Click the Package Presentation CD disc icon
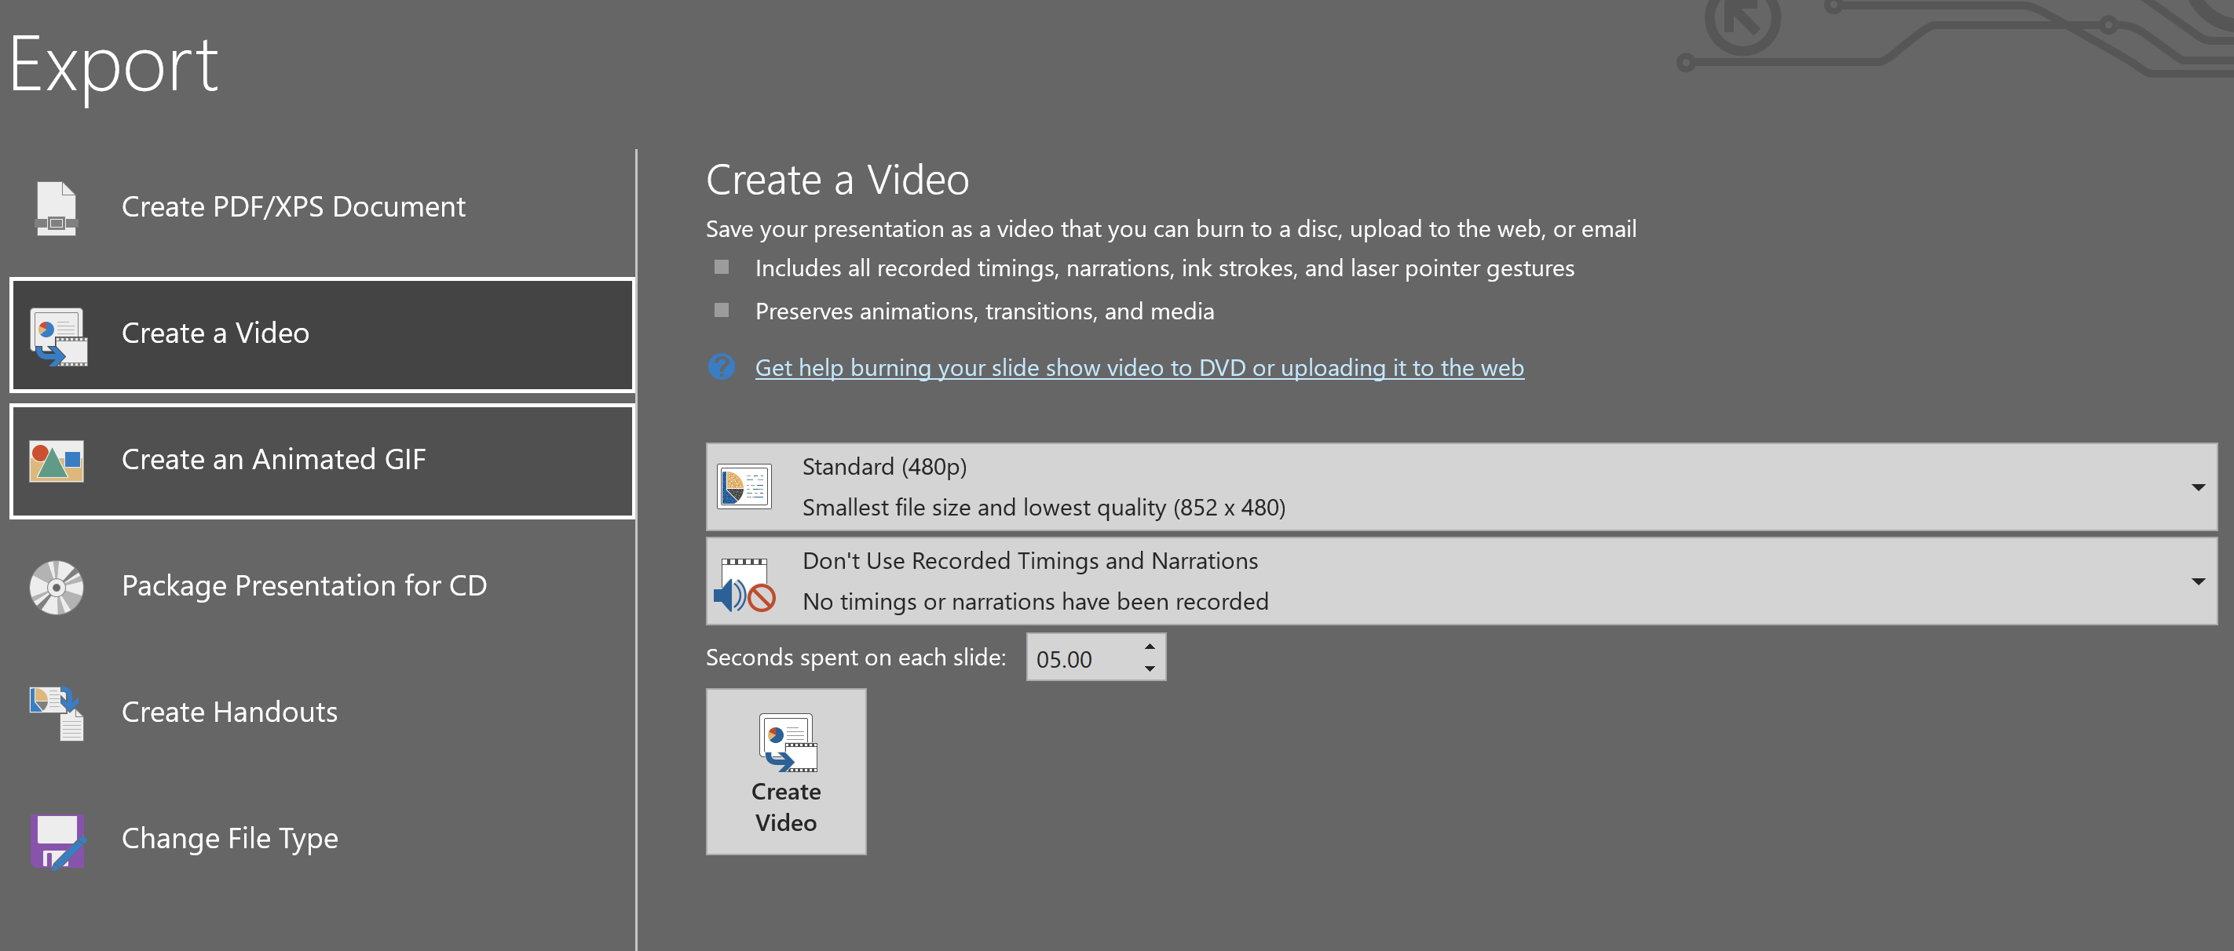 click(x=57, y=587)
